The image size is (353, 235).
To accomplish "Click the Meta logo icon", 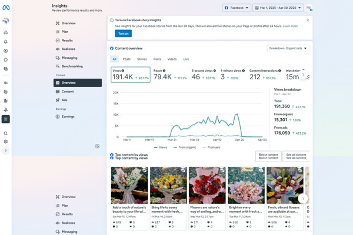I will (5, 7).
